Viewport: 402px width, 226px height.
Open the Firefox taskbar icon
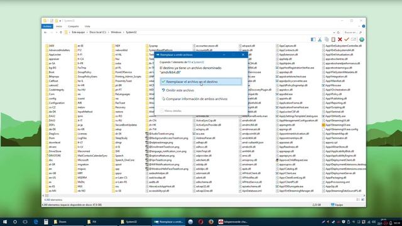pyautogui.click(x=211, y=222)
